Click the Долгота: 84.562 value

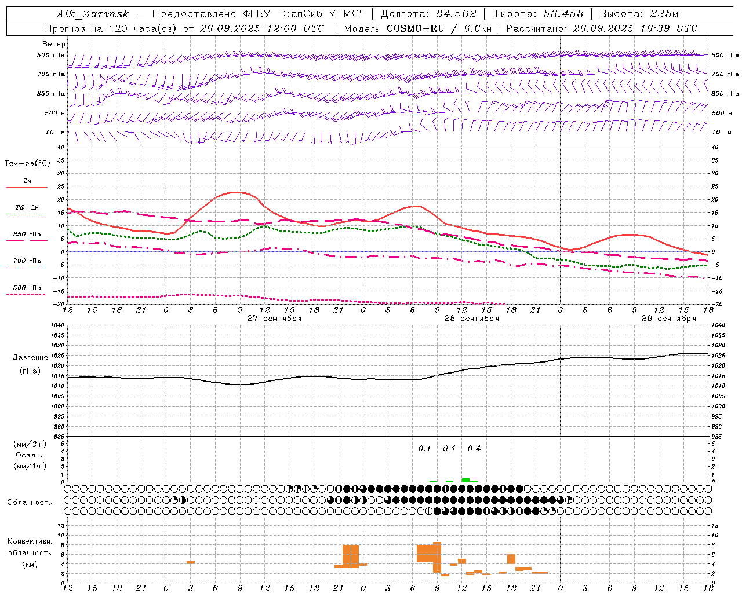(x=428, y=14)
